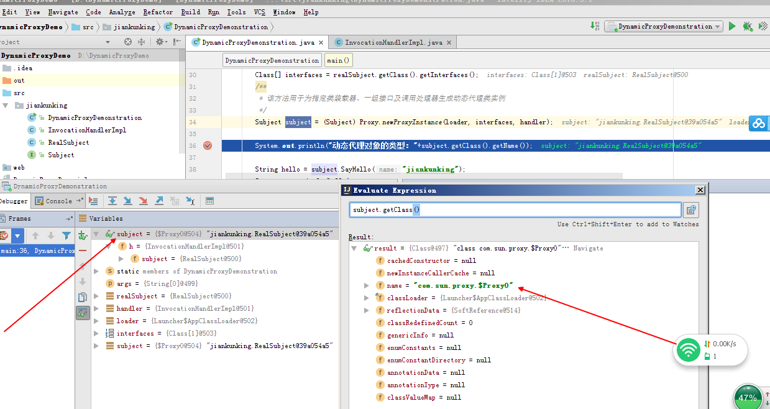Expand the interfaces variable node
This screenshot has height=409, width=770.
(96, 333)
